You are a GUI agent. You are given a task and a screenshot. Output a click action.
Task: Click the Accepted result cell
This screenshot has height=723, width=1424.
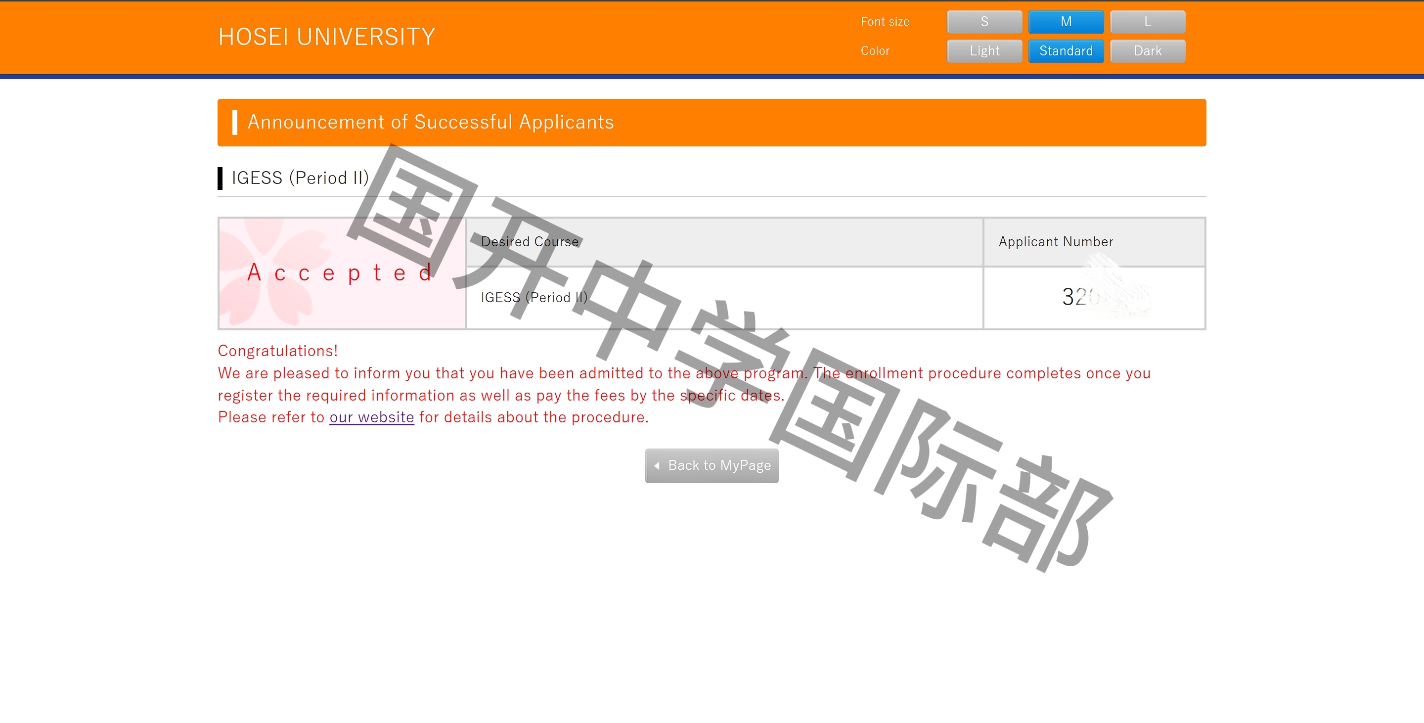[342, 273]
